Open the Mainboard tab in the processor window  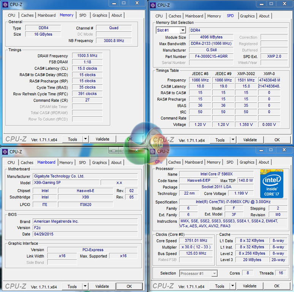pyautogui.click(x=193, y=162)
